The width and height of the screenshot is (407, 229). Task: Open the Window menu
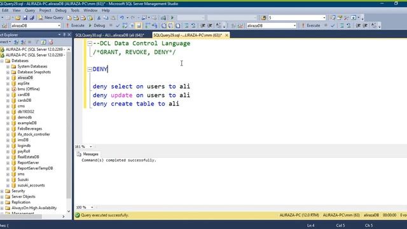point(90,10)
